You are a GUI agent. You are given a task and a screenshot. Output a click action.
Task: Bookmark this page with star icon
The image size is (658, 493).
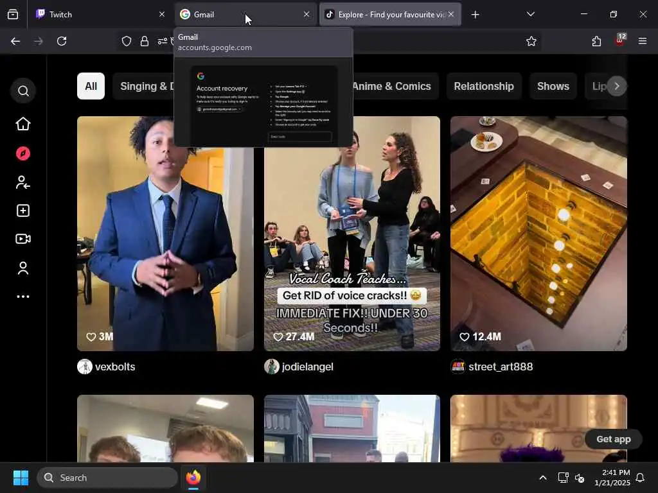tap(531, 41)
